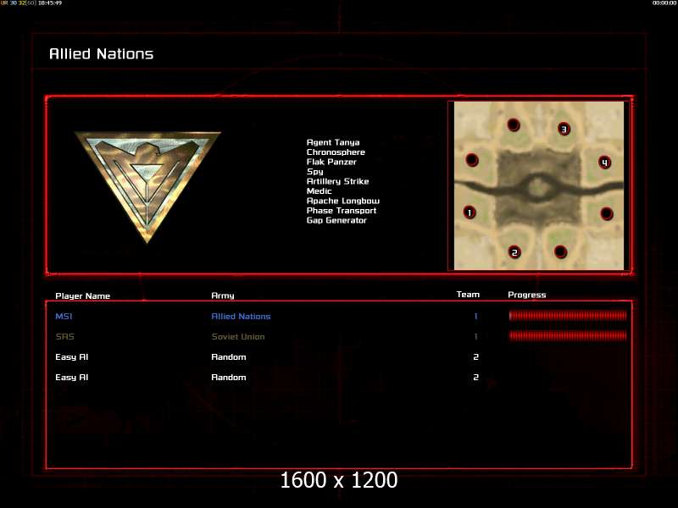Click team number 1 in MSI's row
Image resolution: width=678 pixels, height=508 pixels.
point(475,316)
